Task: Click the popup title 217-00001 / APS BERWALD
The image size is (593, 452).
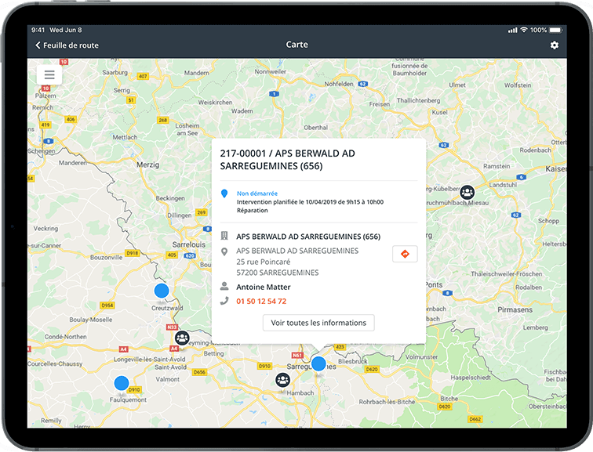Action: click(x=287, y=159)
